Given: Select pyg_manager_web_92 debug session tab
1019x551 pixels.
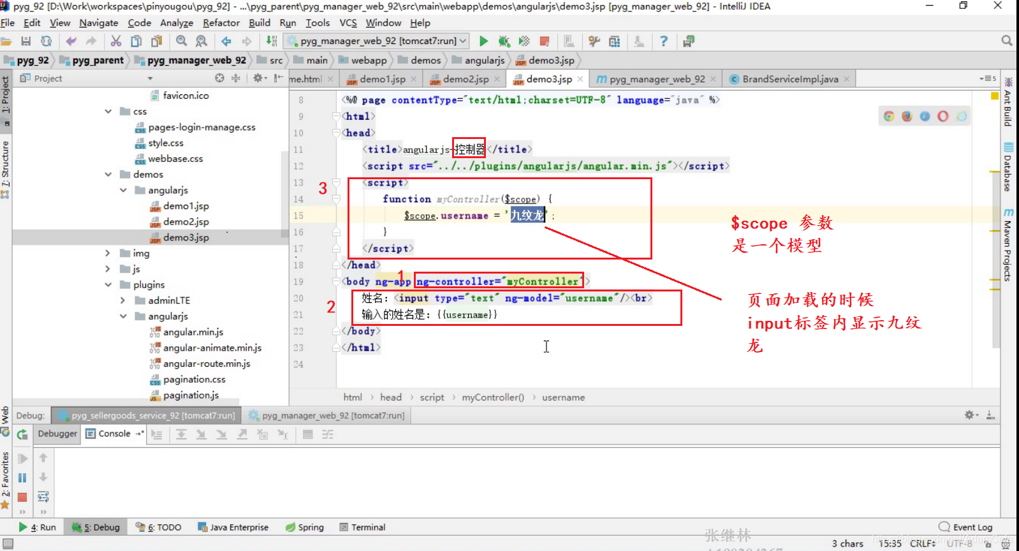Looking at the screenshot, I should click(x=326, y=415).
